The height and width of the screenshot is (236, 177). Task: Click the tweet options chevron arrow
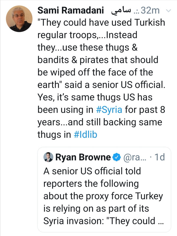(x=169, y=11)
